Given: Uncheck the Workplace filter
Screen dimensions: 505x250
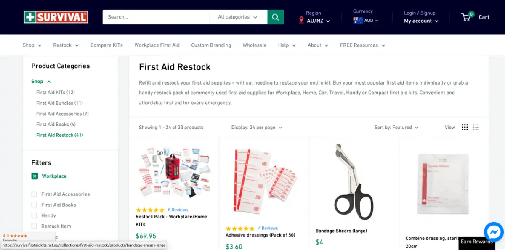Looking at the screenshot, I should 35,176.
